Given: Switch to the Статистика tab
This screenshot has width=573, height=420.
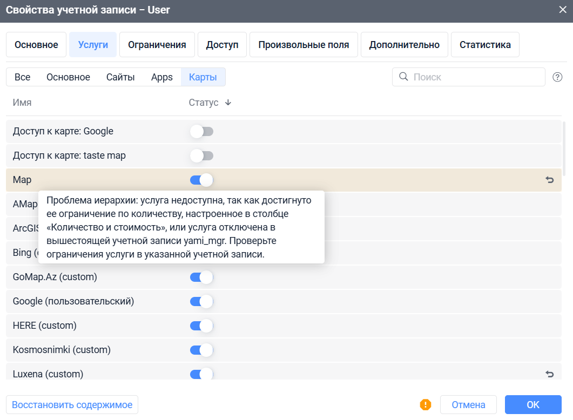Looking at the screenshot, I should tap(485, 45).
